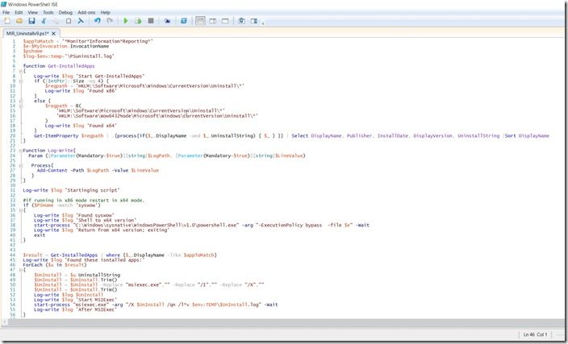This screenshot has width=568, height=344.
Task: Click scroll-left arrow of horizontal scrollbar
Action: (4, 322)
